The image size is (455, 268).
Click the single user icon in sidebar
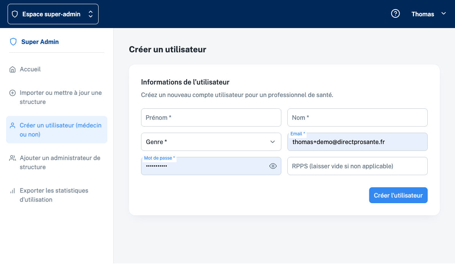pos(13,125)
